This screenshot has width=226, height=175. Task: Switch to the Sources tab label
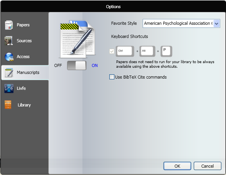[24, 41]
